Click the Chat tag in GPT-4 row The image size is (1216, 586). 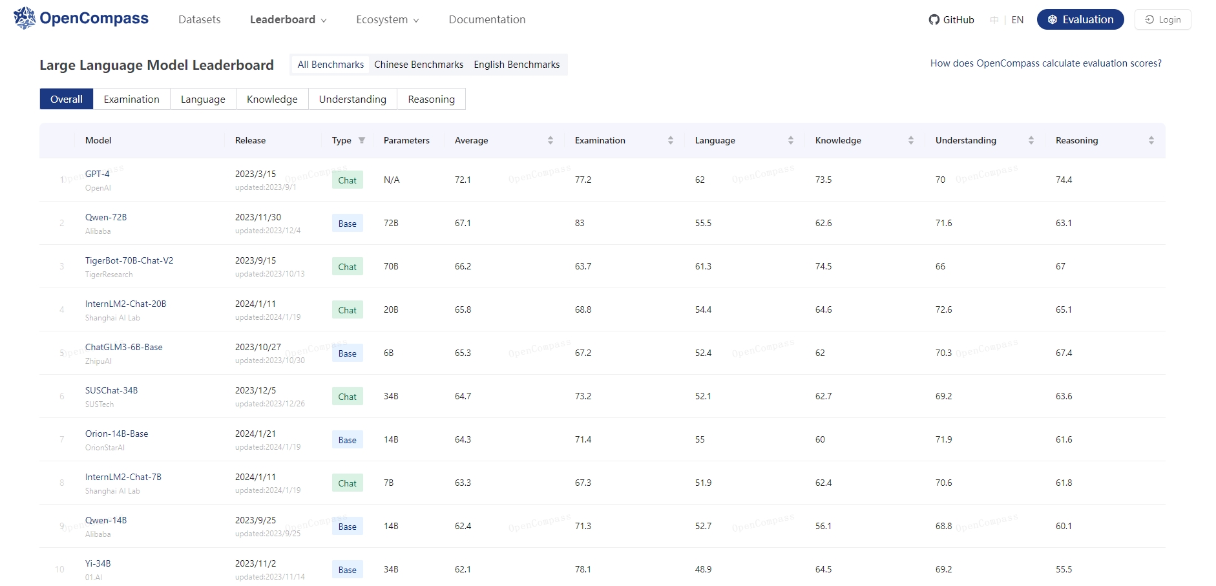tap(348, 180)
